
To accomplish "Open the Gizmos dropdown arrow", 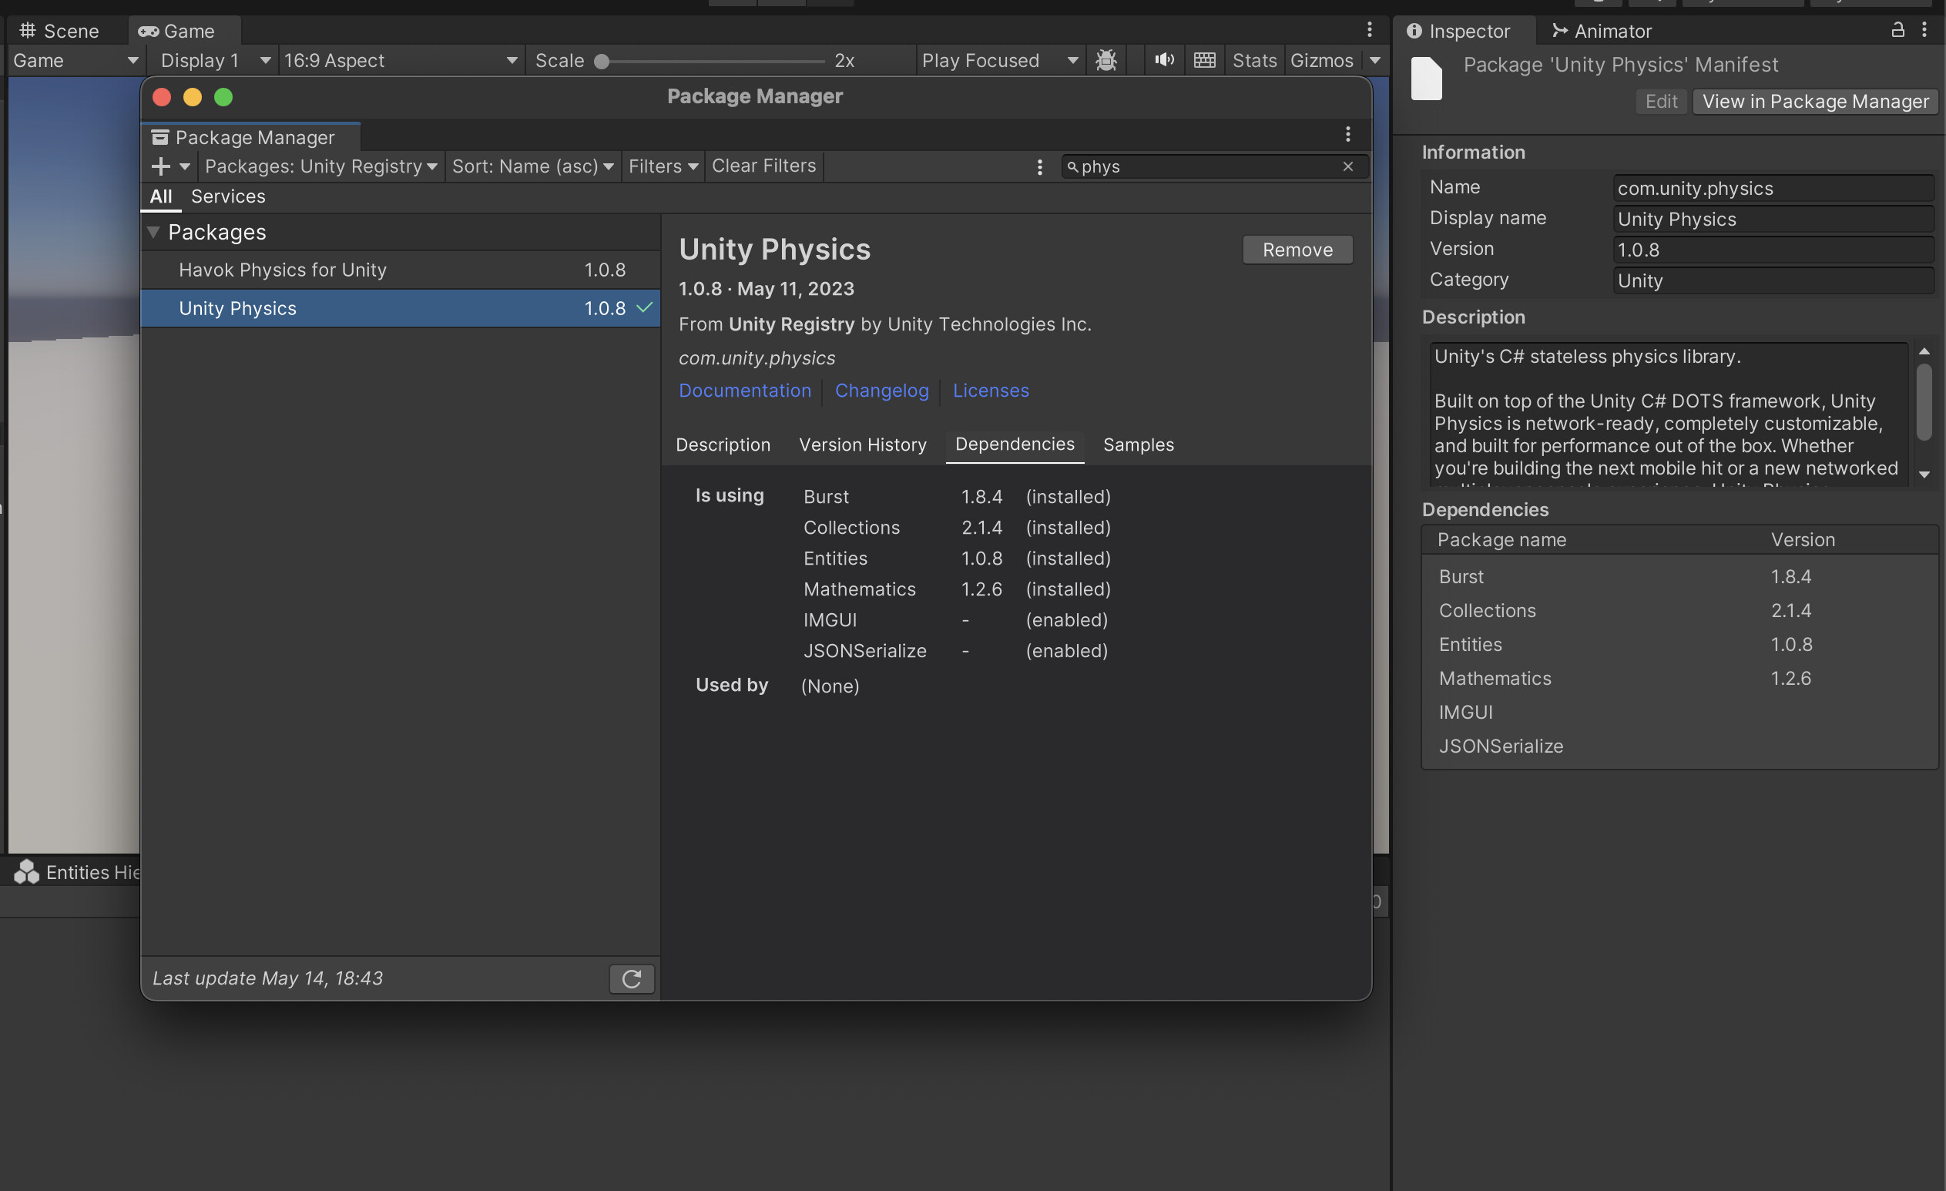I will tap(1375, 60).
